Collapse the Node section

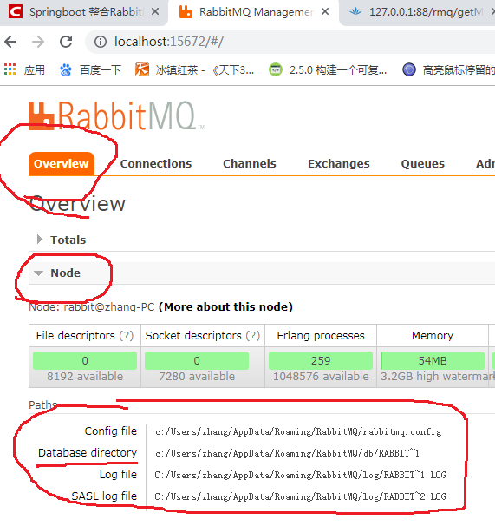(57, 273)
